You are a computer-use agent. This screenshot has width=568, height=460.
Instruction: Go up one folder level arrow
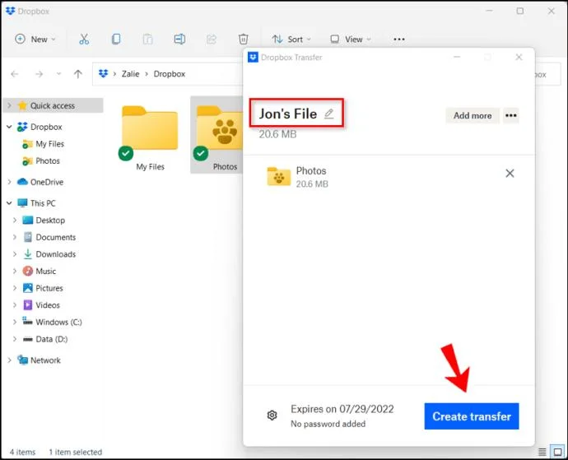78,74
